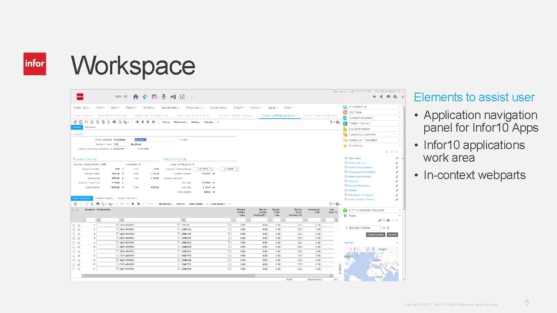Go to next record in upper toolbar
Viewport: 557px width, 313px height.
click(x=148, y=122)
